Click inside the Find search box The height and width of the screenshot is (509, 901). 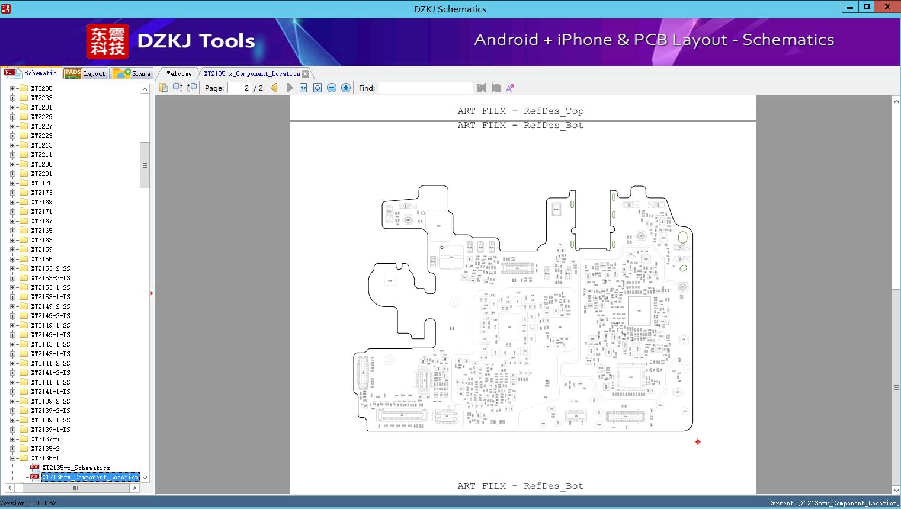pyautogui.click(x=426, y=88)
